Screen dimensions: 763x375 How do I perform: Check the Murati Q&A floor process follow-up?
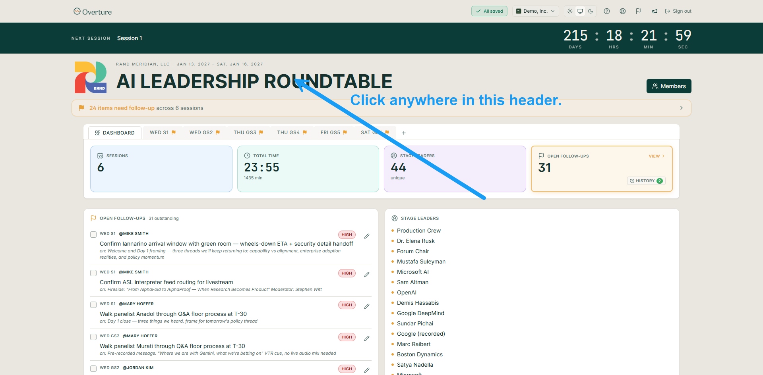pyautogui.click(x=93, y=337)
